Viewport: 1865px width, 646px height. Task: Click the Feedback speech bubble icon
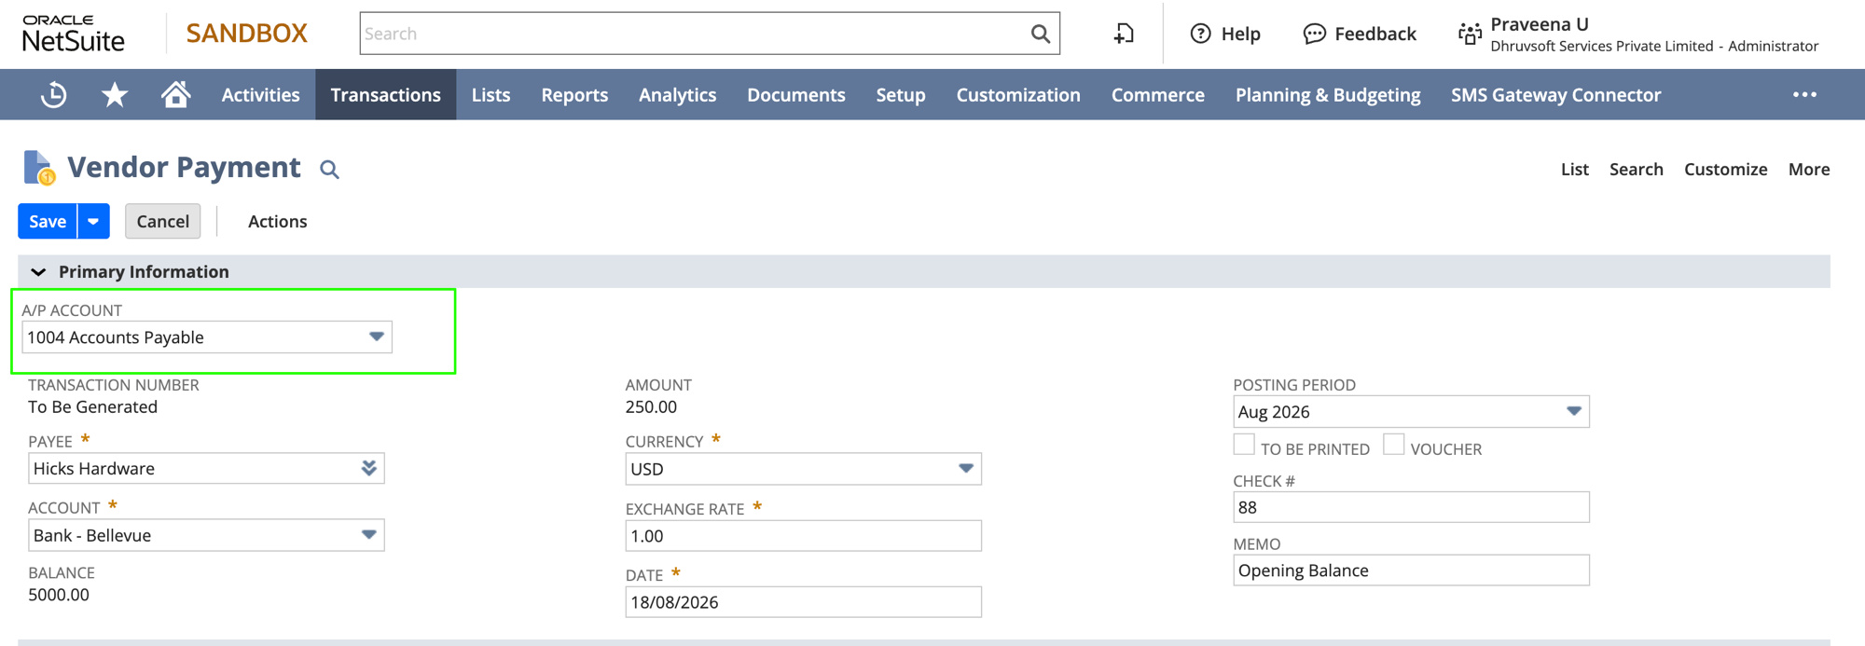pos(1314,34)
